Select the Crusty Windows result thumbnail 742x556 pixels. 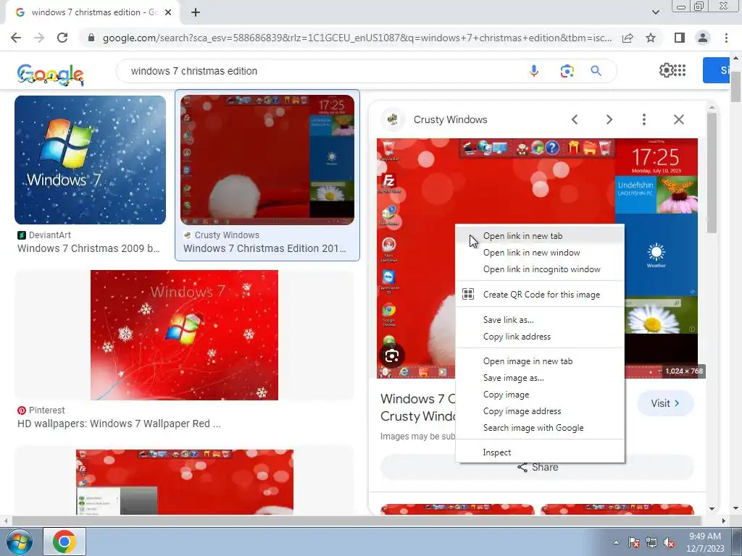267,160
